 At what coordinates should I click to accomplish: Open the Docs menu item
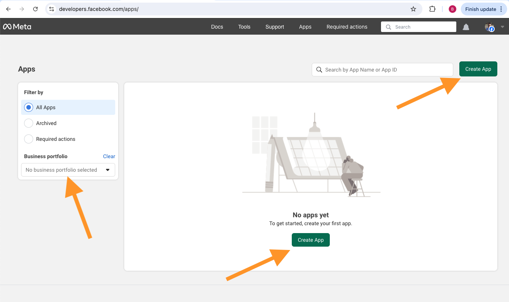click(217, 27)
